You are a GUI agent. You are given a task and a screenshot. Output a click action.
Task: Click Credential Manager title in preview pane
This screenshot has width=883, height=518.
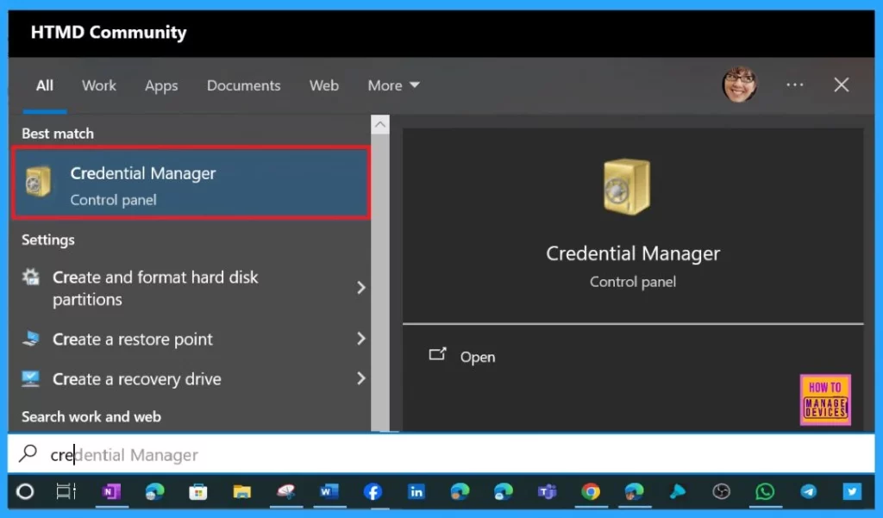point(633,253)
